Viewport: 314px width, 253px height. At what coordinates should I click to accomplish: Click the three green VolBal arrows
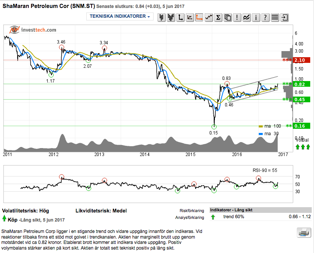[303, 147]
